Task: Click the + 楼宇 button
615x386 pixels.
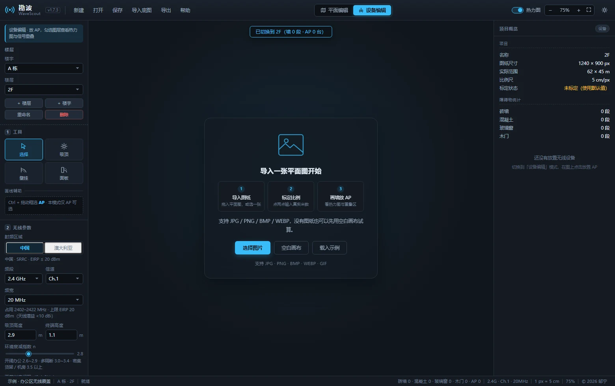Action: click(64, 103)
